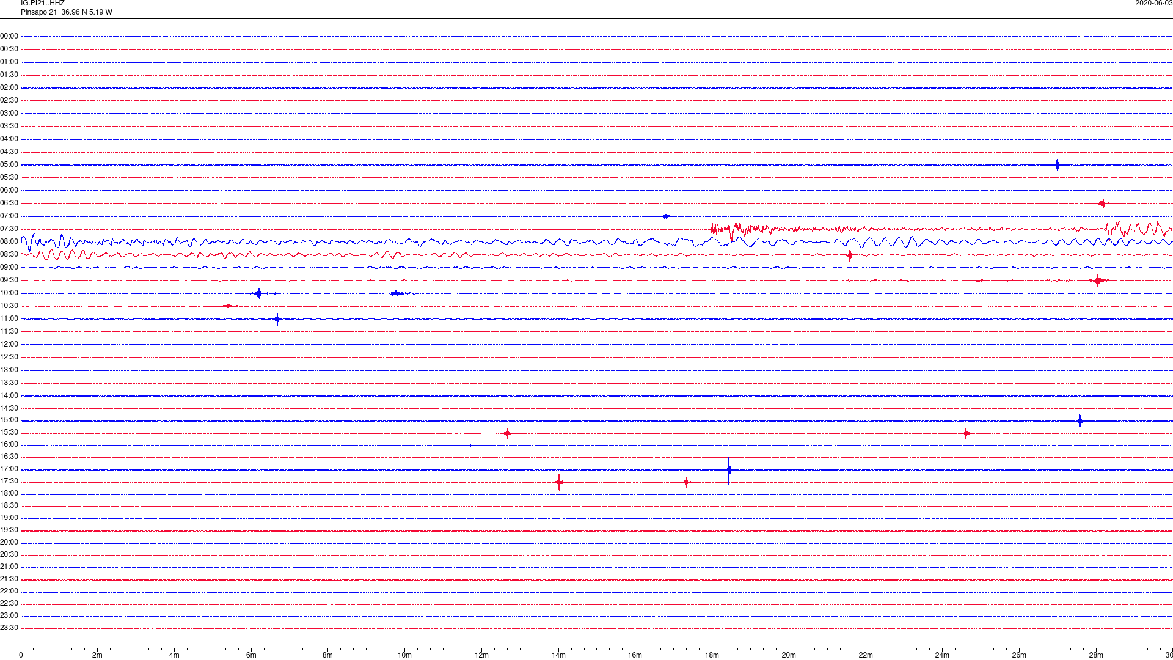This screenshot has height=660, width=1173.
Task: Click the blue event spike on the 07:00 trace
Action: pos(666,216)
